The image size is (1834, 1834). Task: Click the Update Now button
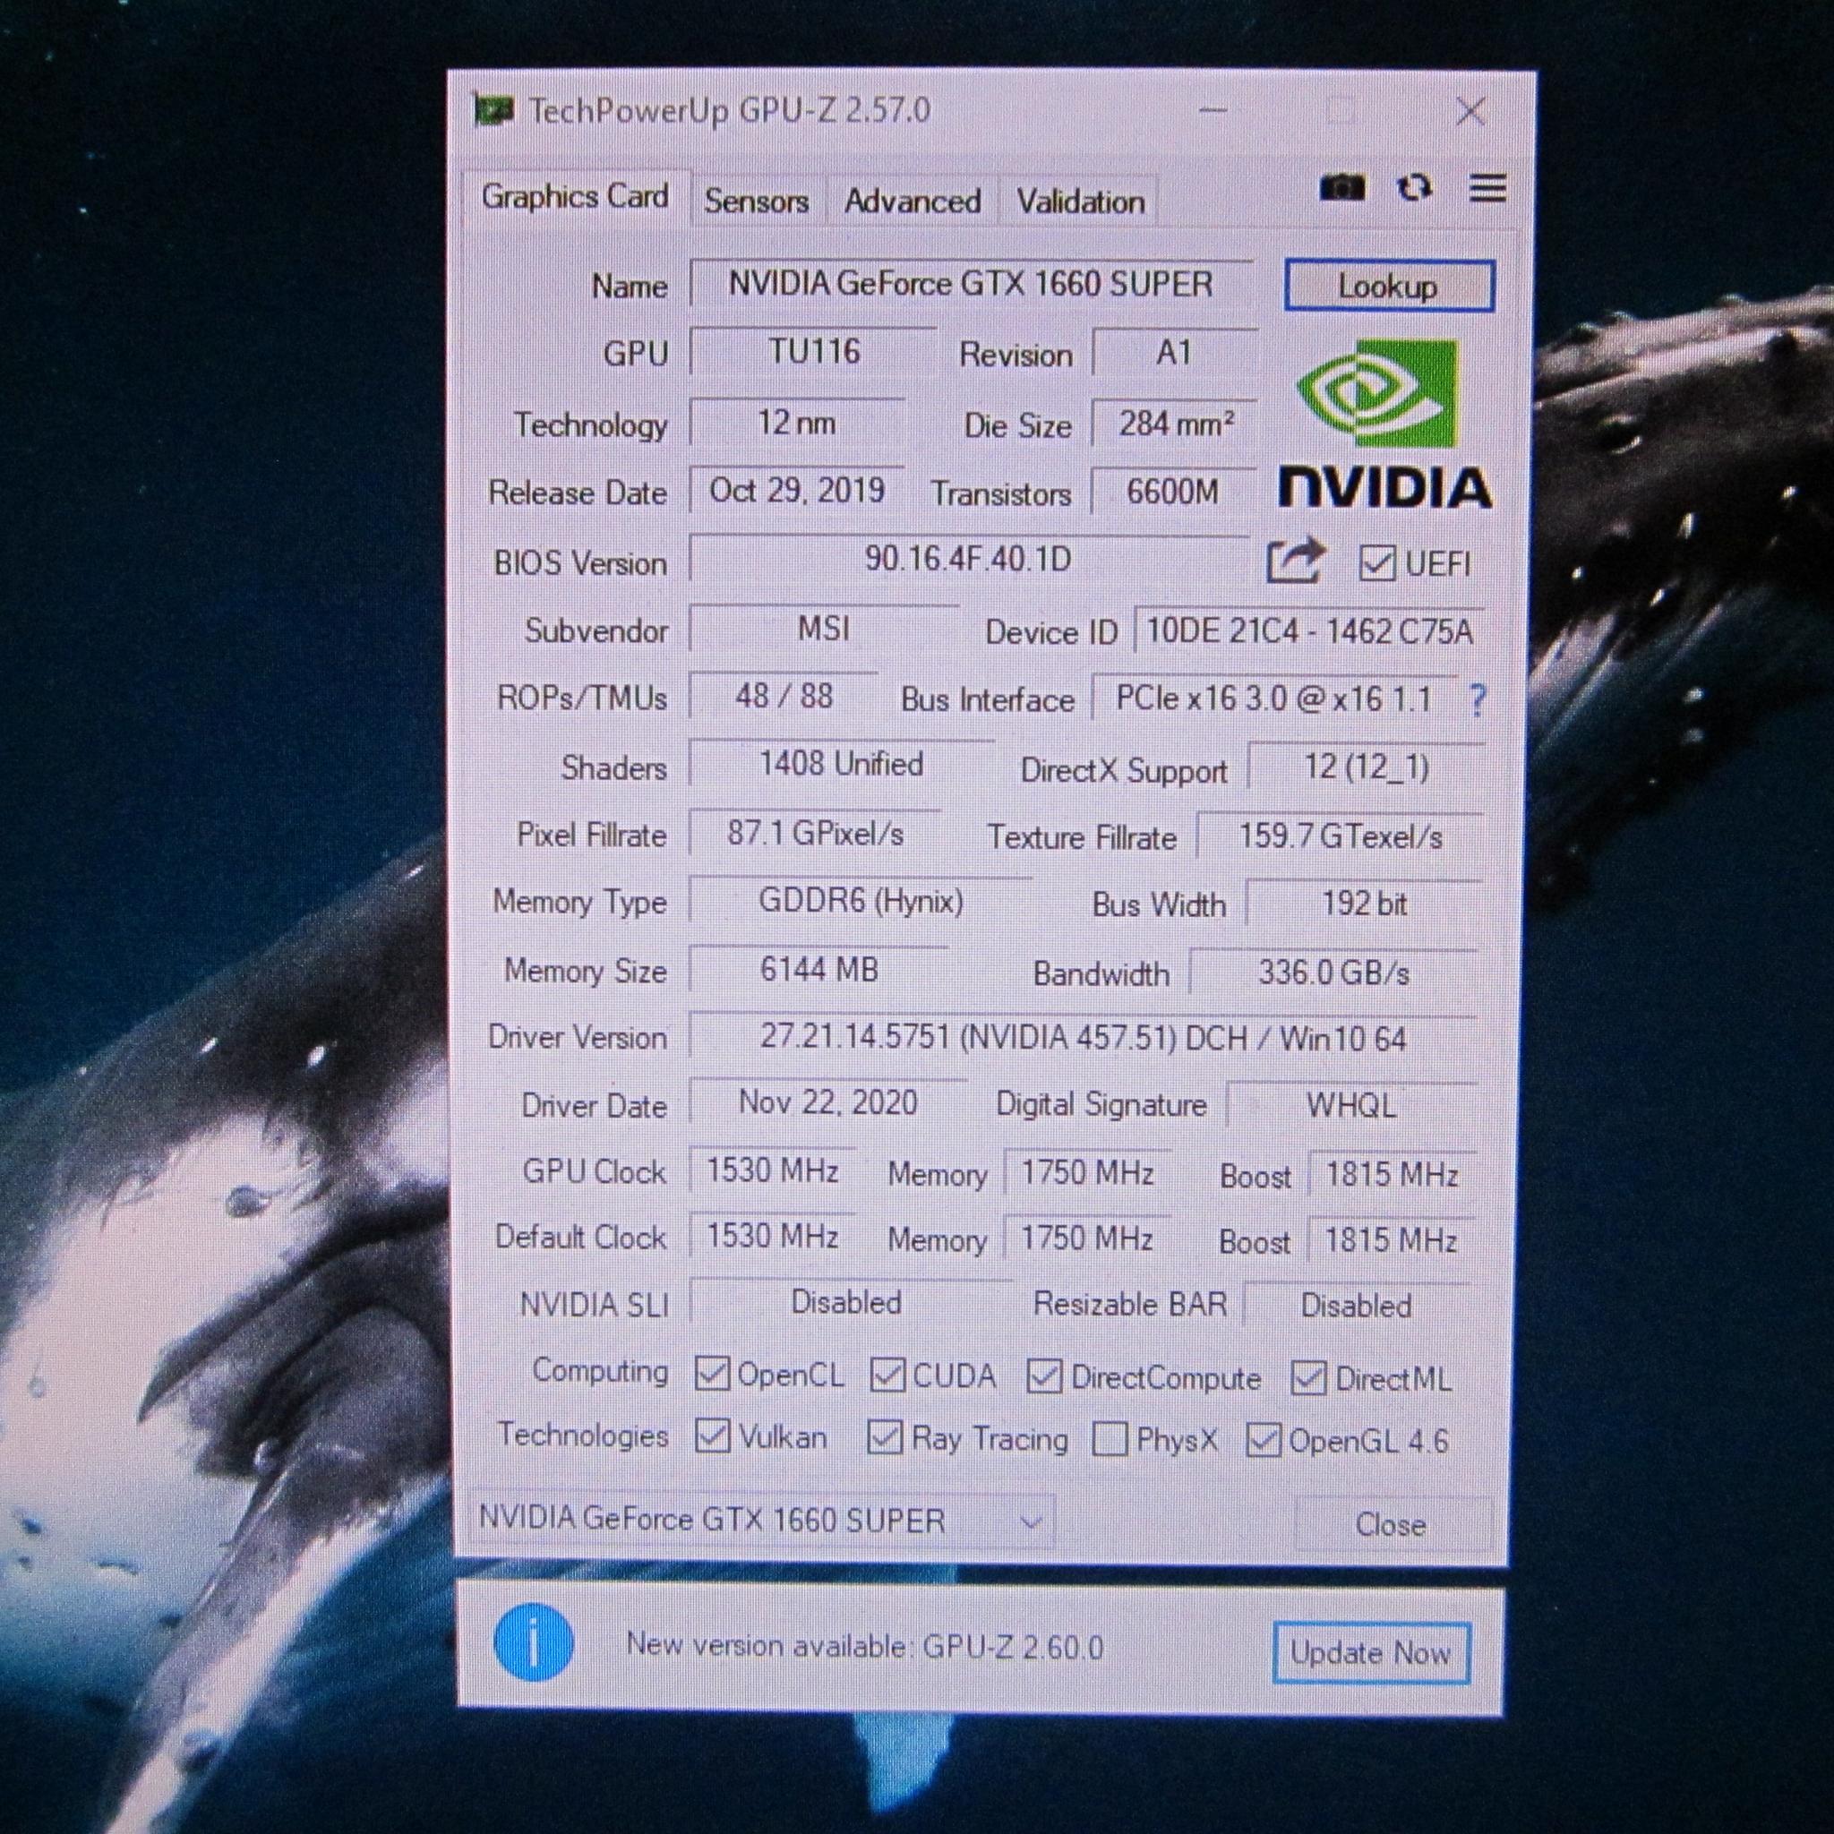[1371, 1653]
